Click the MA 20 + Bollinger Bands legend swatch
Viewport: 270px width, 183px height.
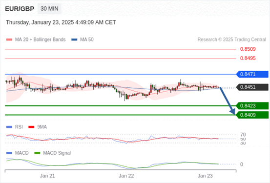(x=9, y=40)
